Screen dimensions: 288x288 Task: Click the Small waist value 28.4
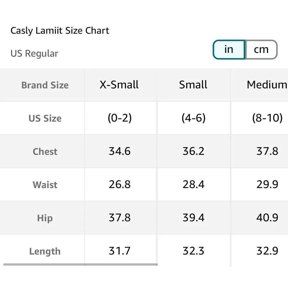pyautogui.click(x=194, y=184)
